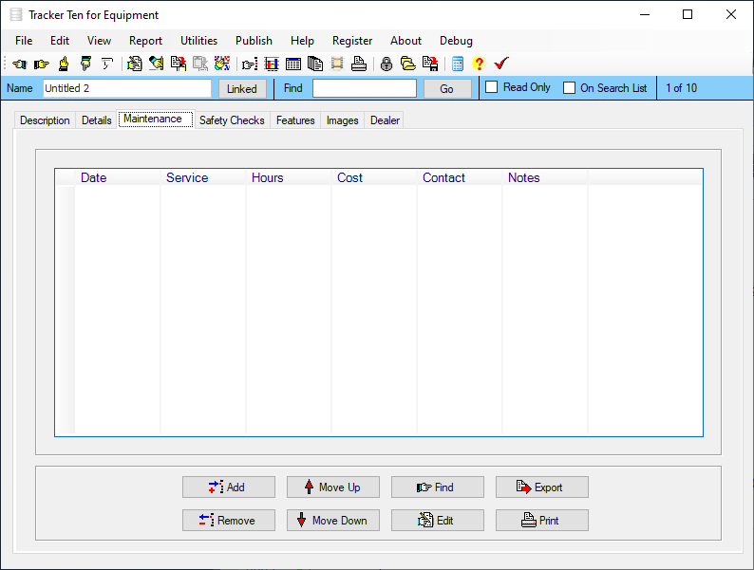The width and height of the screenshot is (754, 570).
Task: Click the open folders toolbar icon
Action: click(x=408, y=64)
